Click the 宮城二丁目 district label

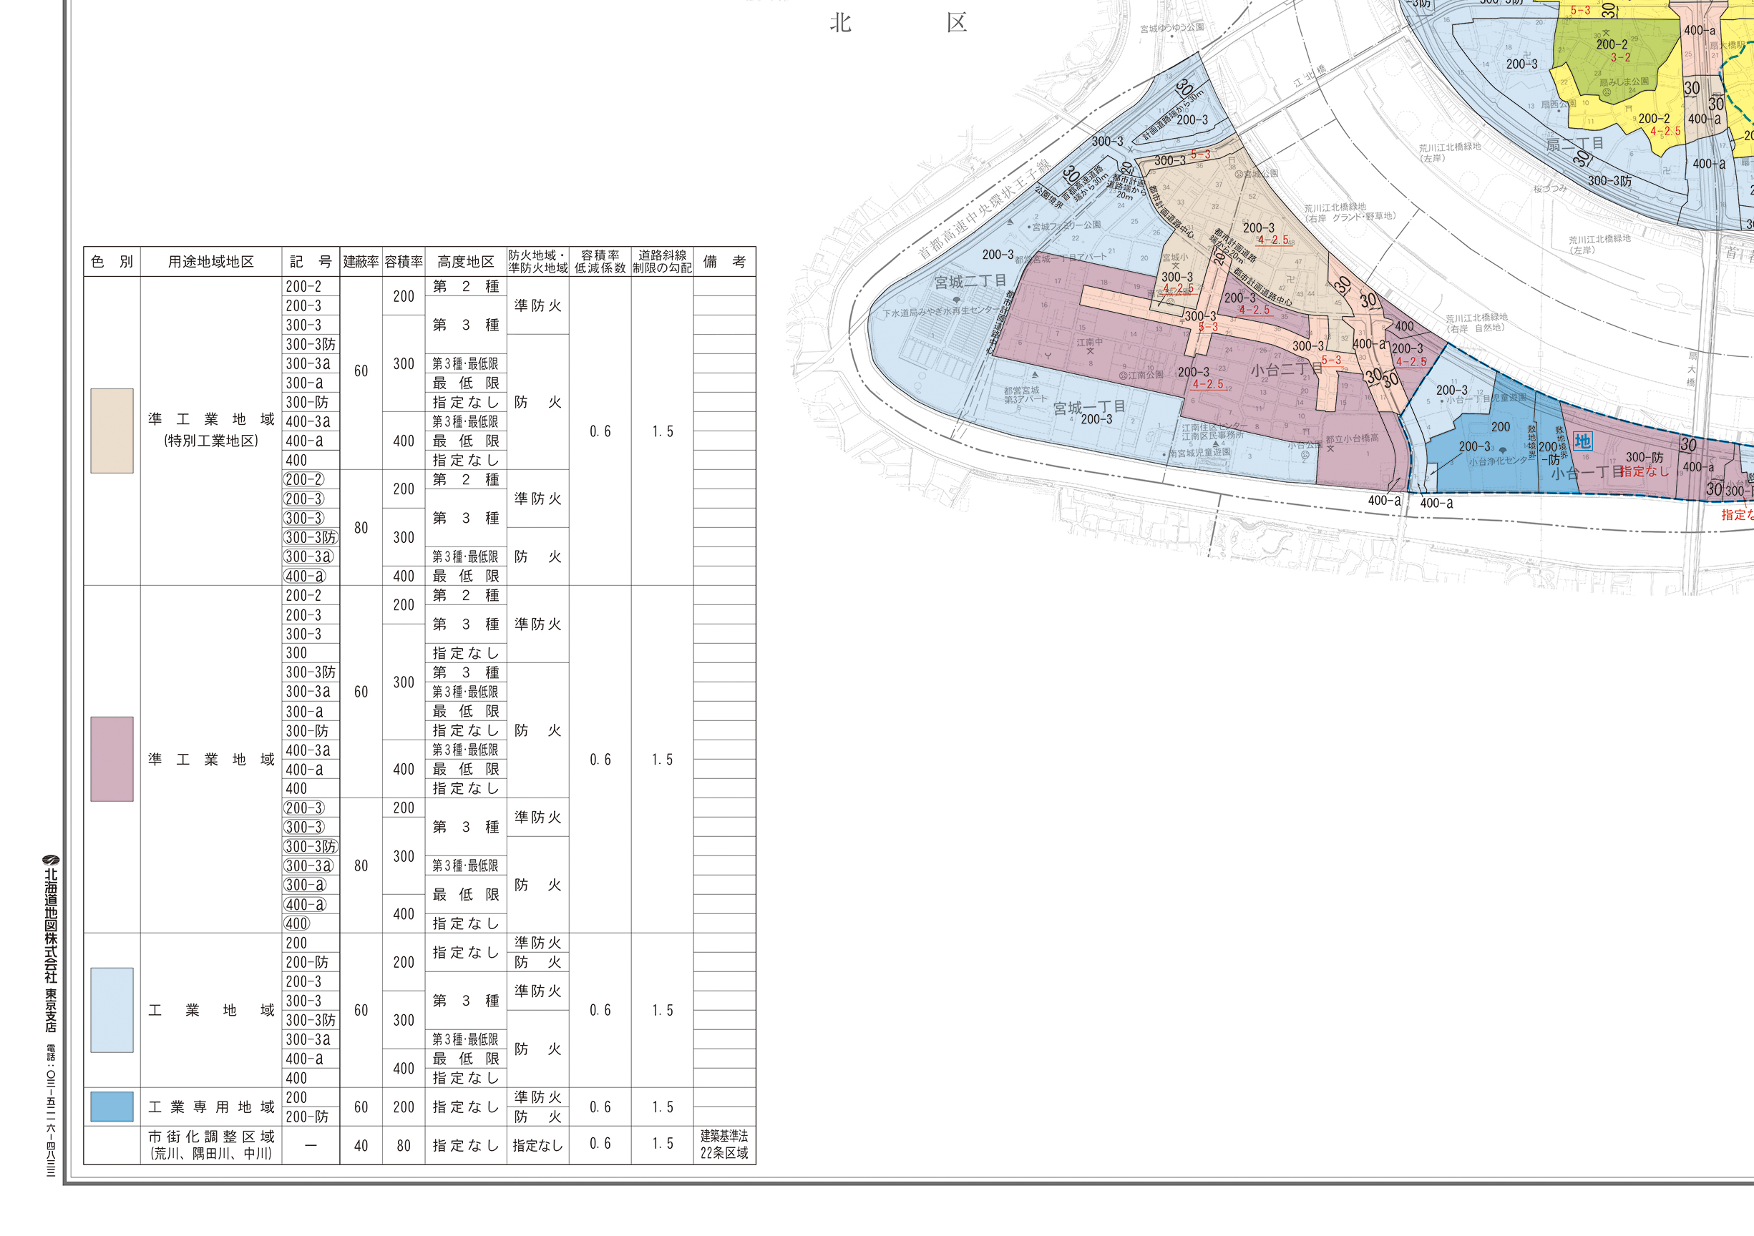[970, 282]
